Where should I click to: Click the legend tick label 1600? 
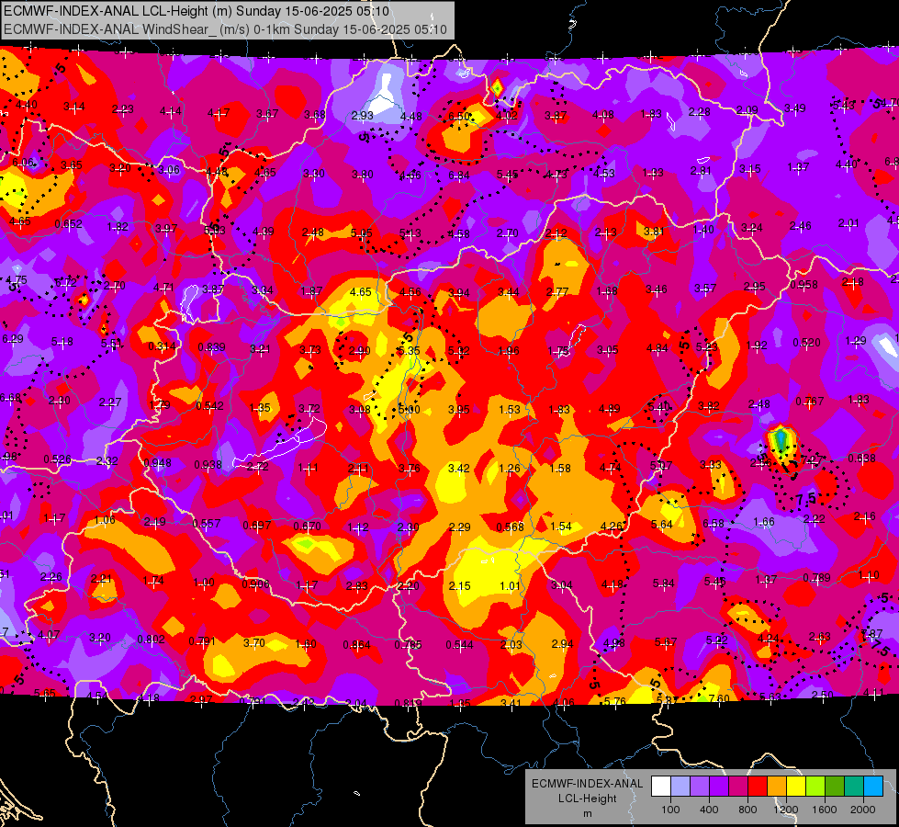[825, 810]
